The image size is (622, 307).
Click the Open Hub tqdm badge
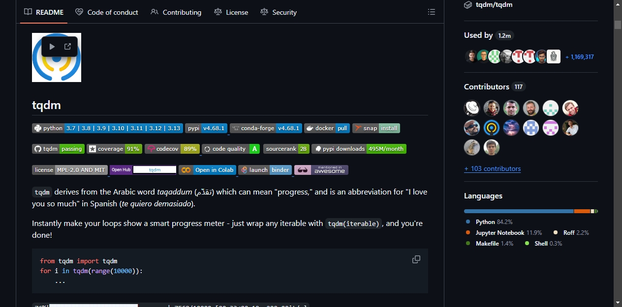pos(143,170)
